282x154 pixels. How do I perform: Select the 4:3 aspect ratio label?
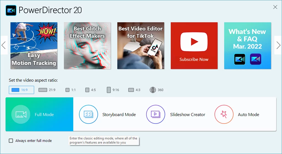pyautogui.click(x=138, y=90)
